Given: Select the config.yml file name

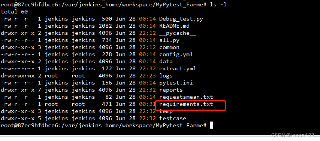Looking at the screenshot, I should point(176,55).
